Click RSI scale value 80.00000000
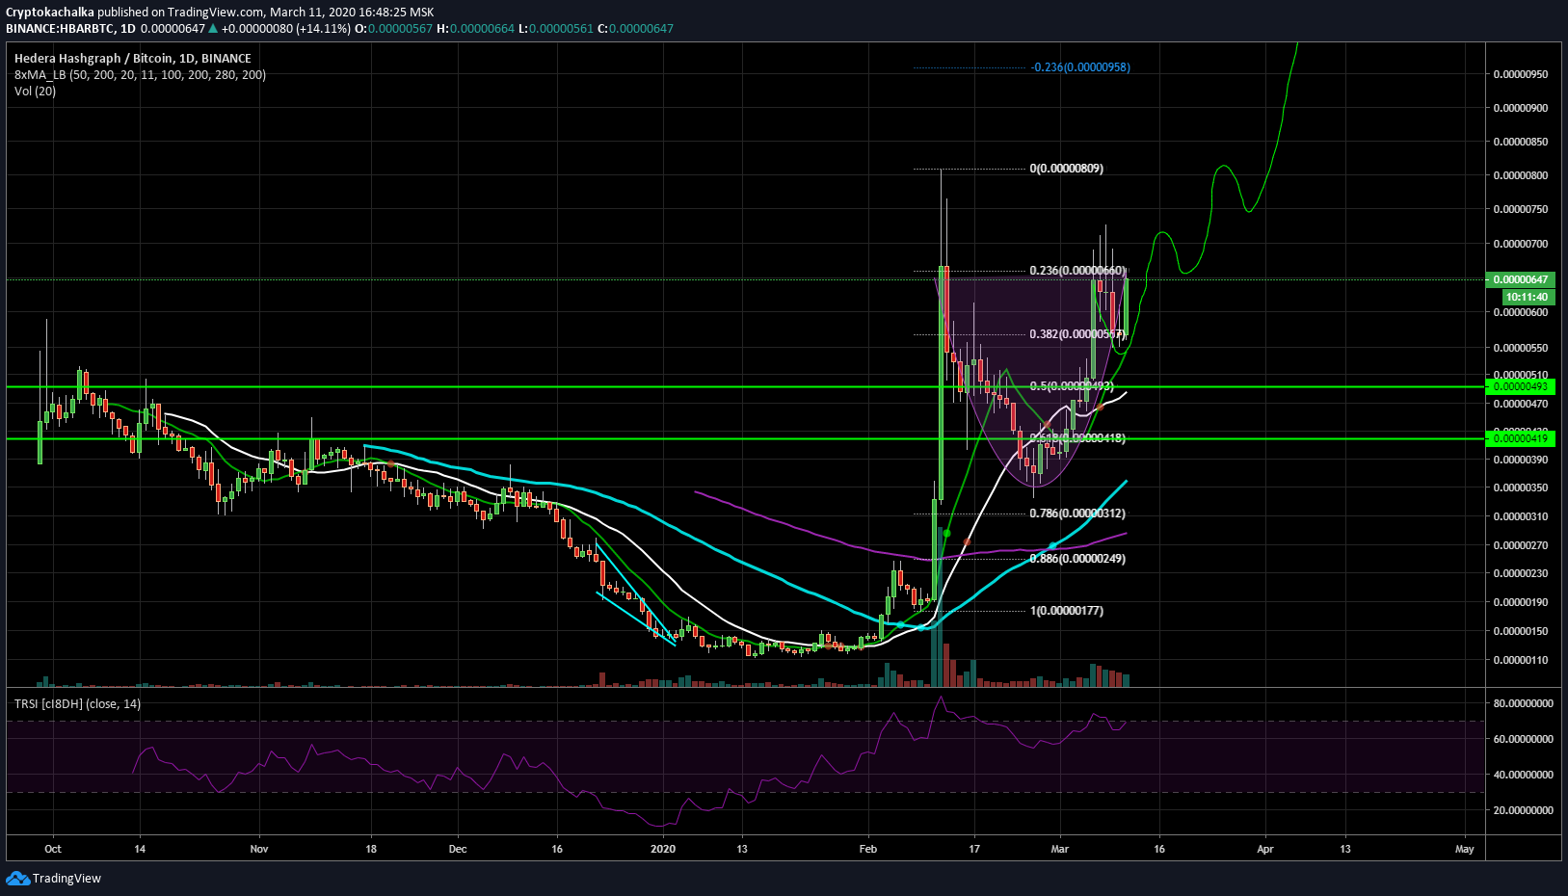This screenshot has width=1568, height=896. [1524, 703]
